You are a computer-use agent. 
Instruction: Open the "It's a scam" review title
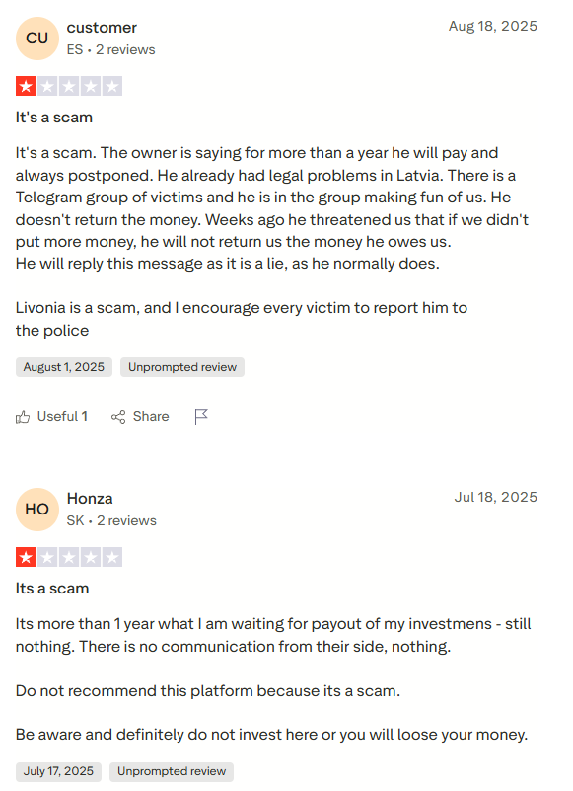tap(54, 118)
